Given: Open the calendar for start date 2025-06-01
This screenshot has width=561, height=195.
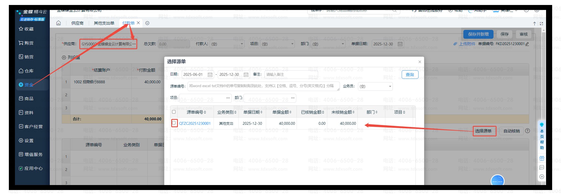Looking at the screenshot, I should coord(210,75).
